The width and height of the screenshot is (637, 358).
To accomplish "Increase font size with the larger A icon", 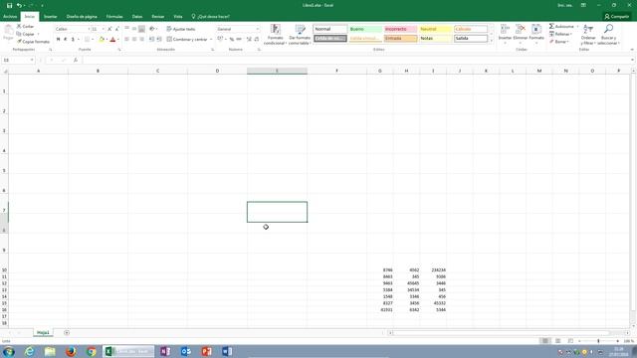I will click(109, 29).
